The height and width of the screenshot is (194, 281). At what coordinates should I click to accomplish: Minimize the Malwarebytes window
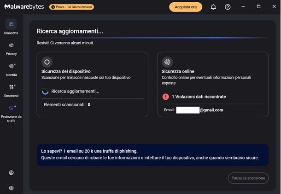[x=243, y=6]
